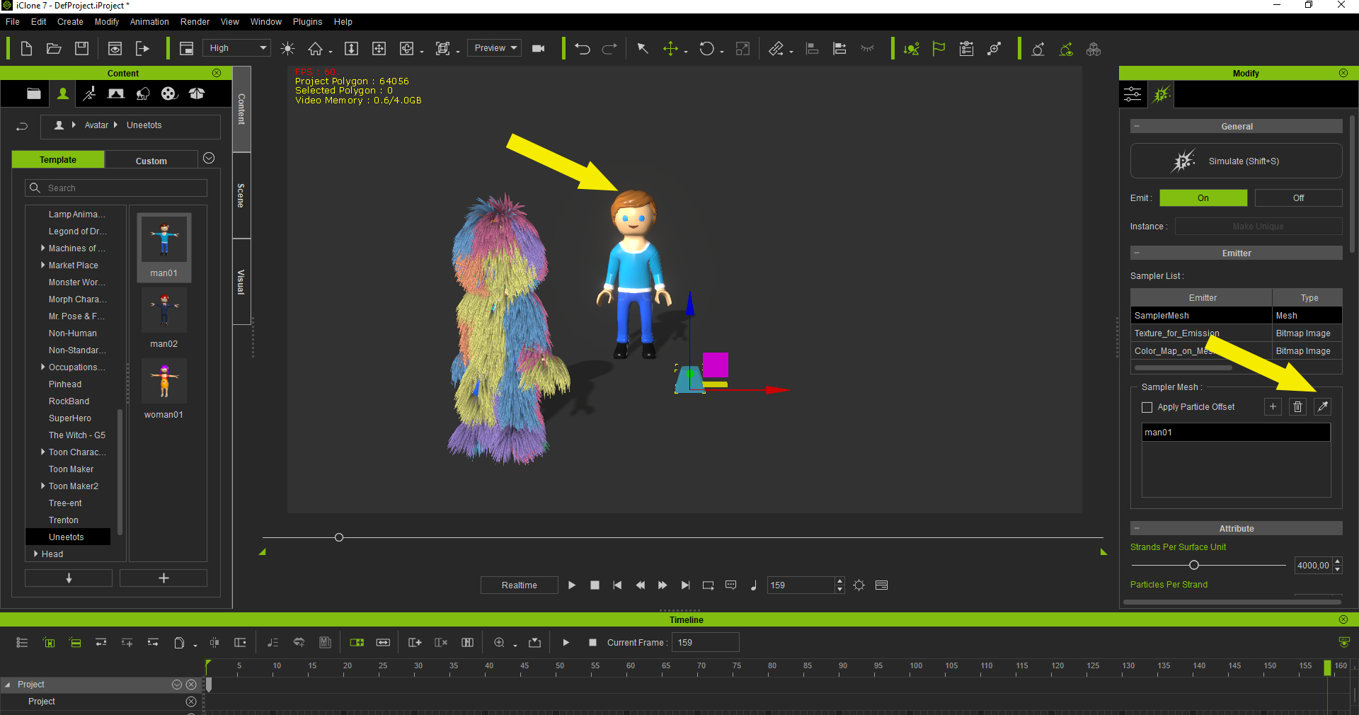Collapse the General section
The height and width of the screenshot is (715, 1359).
[1137, 127]
